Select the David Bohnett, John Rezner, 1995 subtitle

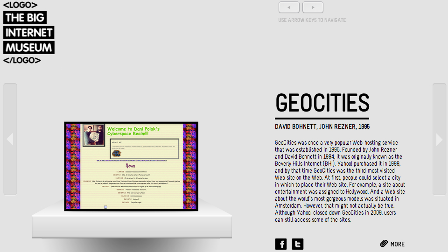pyautogui.click(x=322, y=127)
